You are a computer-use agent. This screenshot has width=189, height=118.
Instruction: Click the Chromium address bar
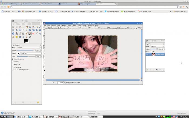tap(94, 7)
